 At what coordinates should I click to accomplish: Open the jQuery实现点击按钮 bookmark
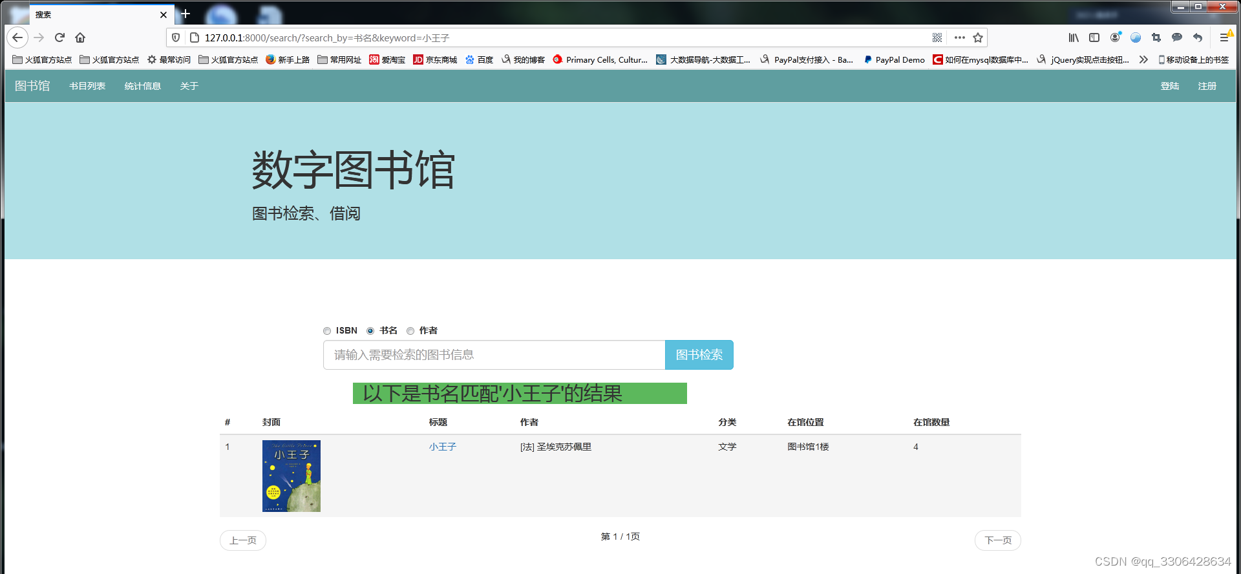pyautogui.click(x=1083, y=59)
